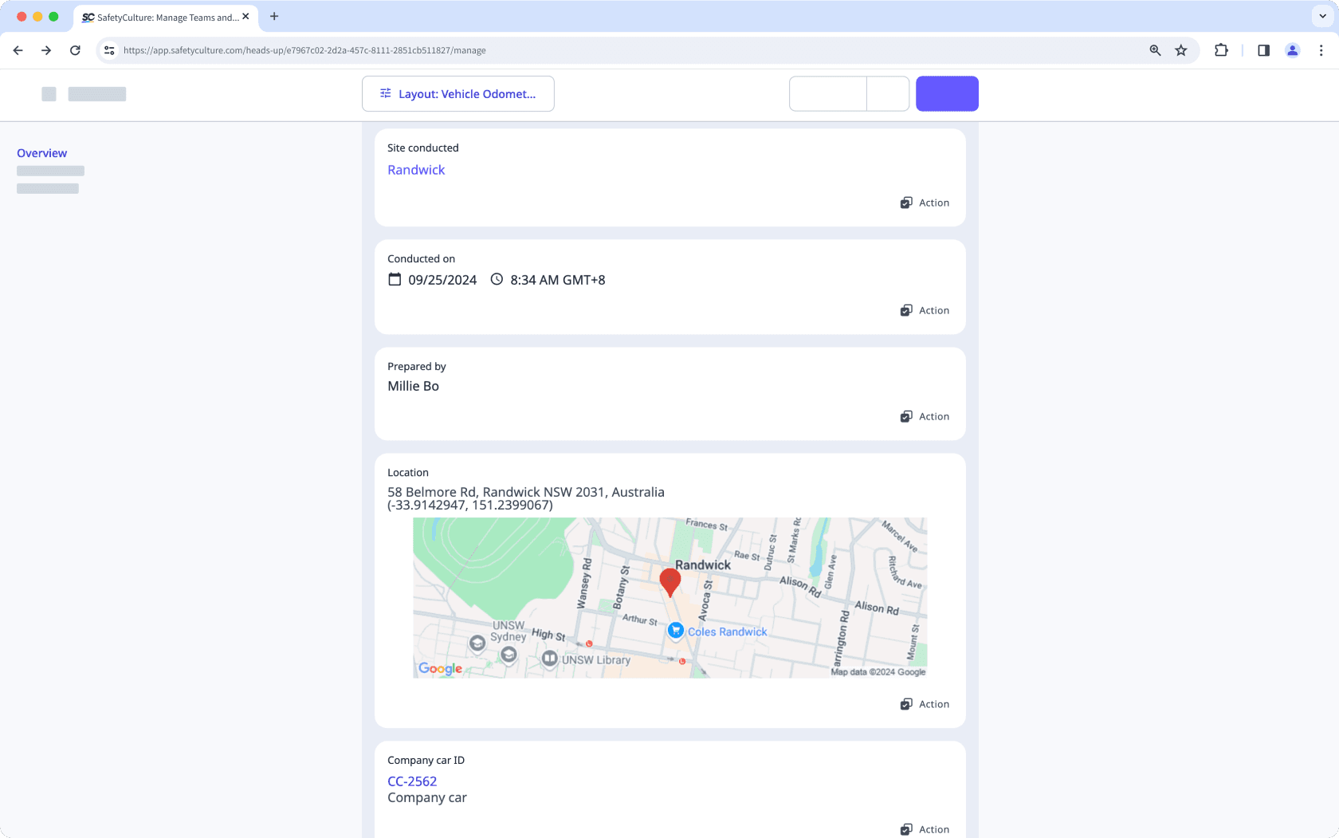Toggle the browser side panel
1339x838 pixels.
point(1263,50)
